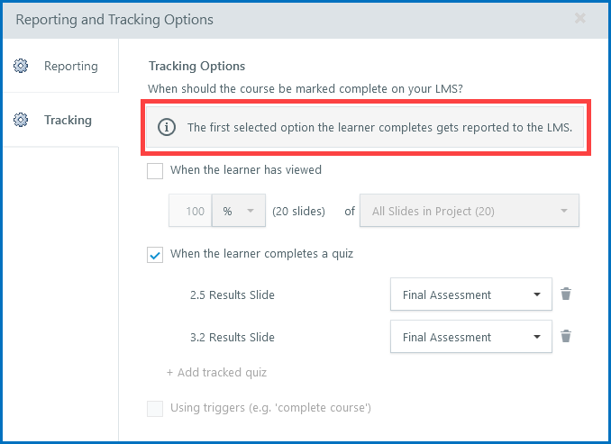Click the '2.5 Results Slide' label

(x=233, y=294)
